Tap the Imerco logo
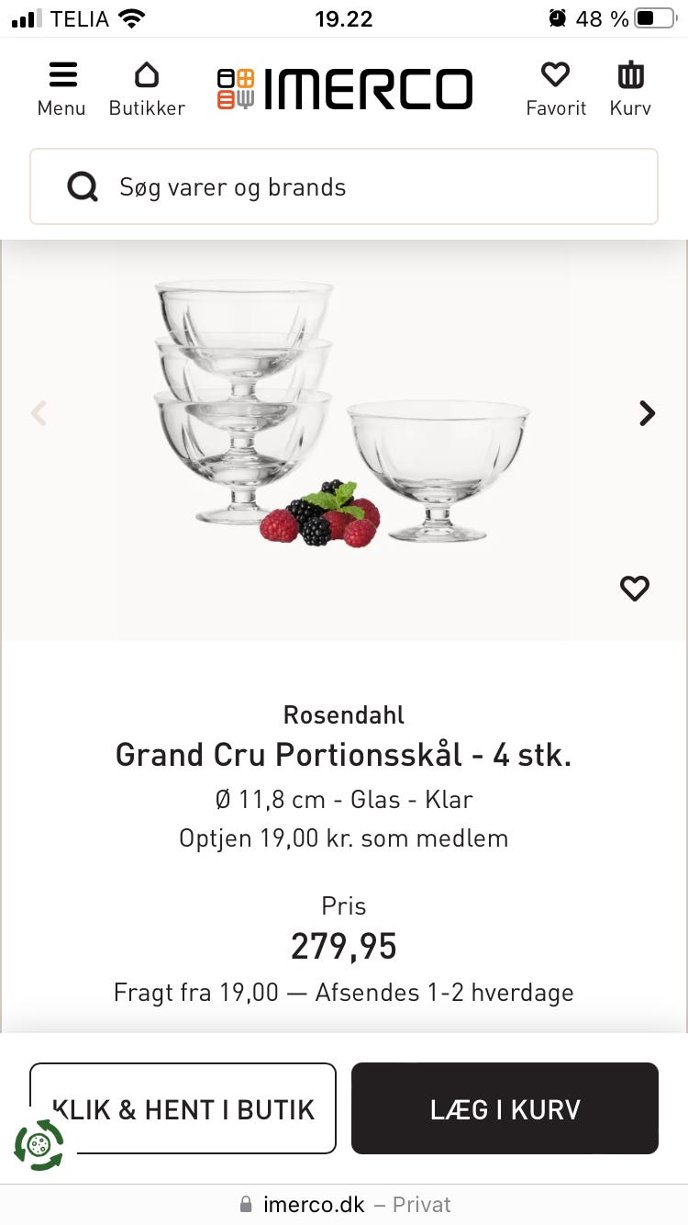 point(345,89)
